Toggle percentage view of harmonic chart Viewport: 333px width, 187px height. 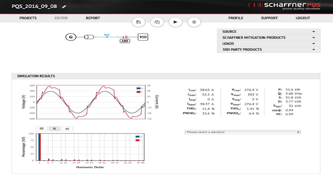click(x=54, y=129)
